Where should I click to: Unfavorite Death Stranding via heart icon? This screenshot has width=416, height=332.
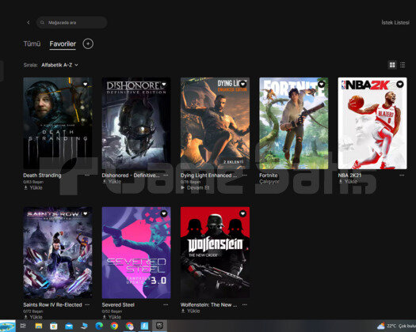tap(85, 85)
